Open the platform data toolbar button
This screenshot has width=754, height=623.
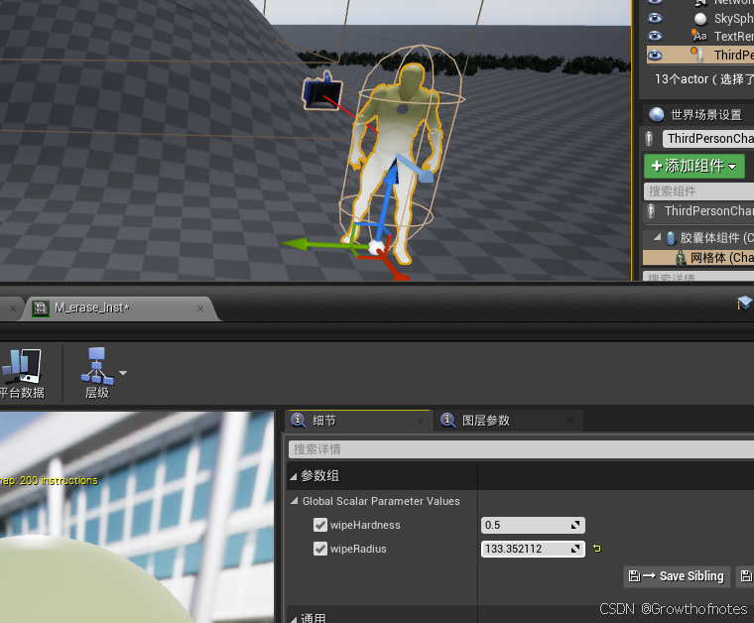point(22,374)
